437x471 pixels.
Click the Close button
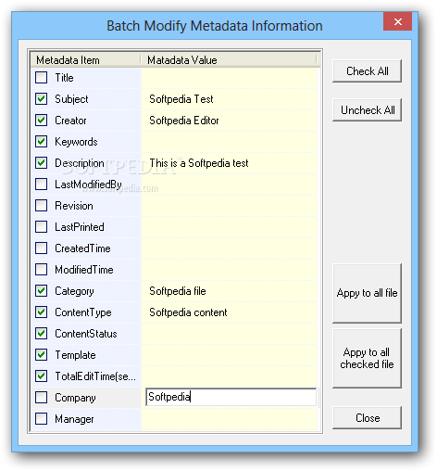click(367, 418)
